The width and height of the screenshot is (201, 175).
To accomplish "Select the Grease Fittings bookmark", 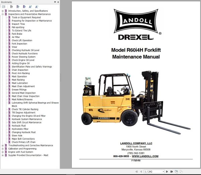I will pyautogui.click(x=19, y=90).
